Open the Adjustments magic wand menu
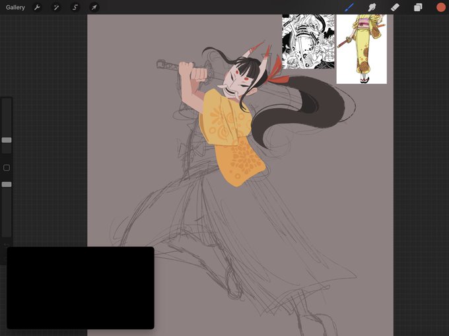Viewport: 449px width, 336px height. 56,7
